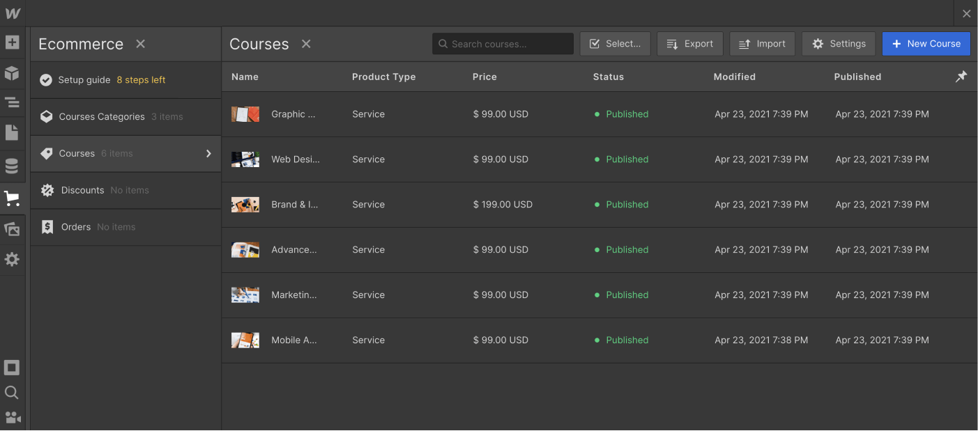This screenshot has width=978, height=431.
Task: Pin the Courses panel
Action: pyautogui.click(x=961, y=77)
